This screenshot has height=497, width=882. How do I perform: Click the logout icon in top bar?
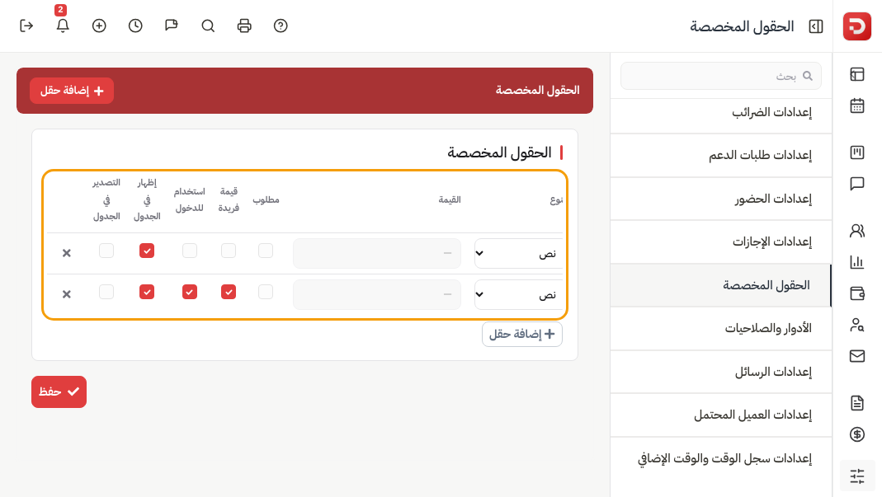tap(26, 26)
